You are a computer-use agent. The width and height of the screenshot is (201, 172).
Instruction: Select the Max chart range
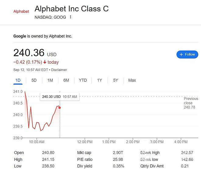(x=132, y=80)
